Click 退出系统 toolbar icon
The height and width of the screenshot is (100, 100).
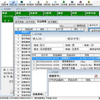click(x=89, y=3)
